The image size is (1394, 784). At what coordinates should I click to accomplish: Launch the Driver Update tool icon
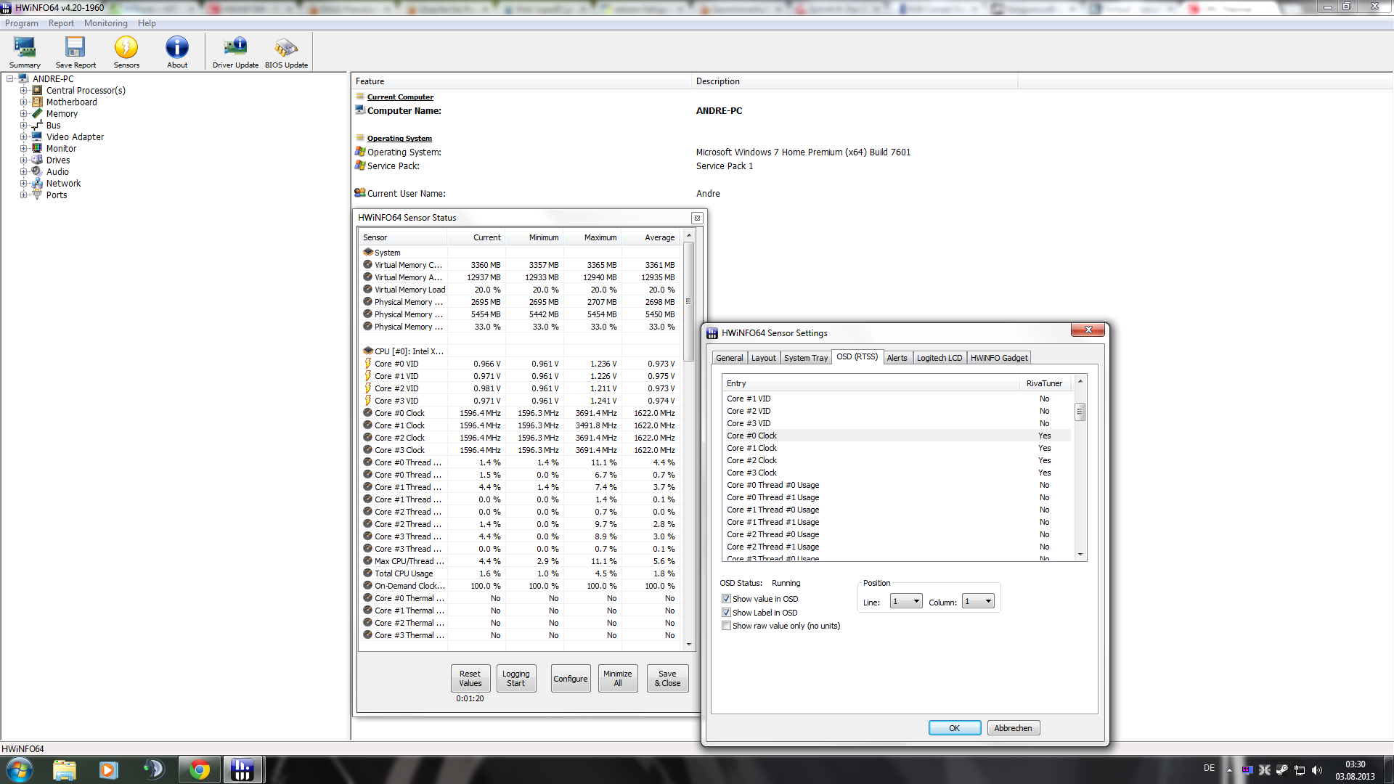tap(235, 52)
